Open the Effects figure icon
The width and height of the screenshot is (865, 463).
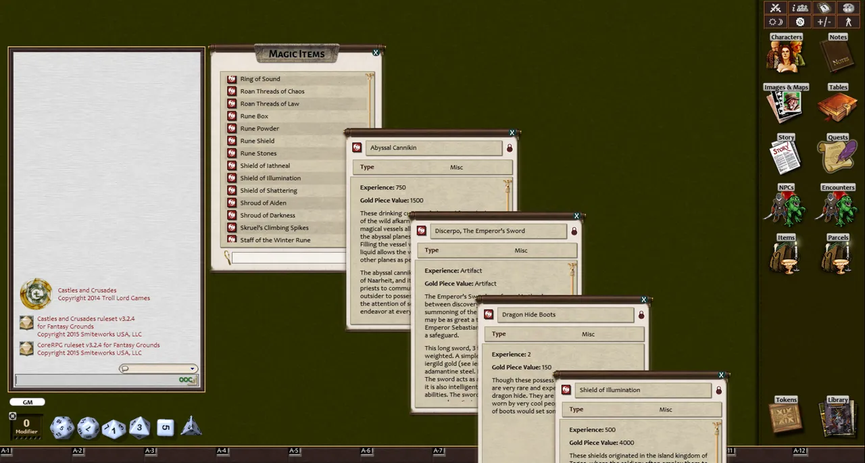pos(848,22)
